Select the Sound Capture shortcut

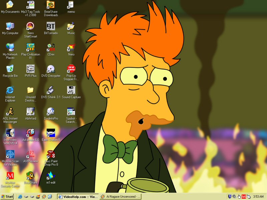[x=71, y=92]
